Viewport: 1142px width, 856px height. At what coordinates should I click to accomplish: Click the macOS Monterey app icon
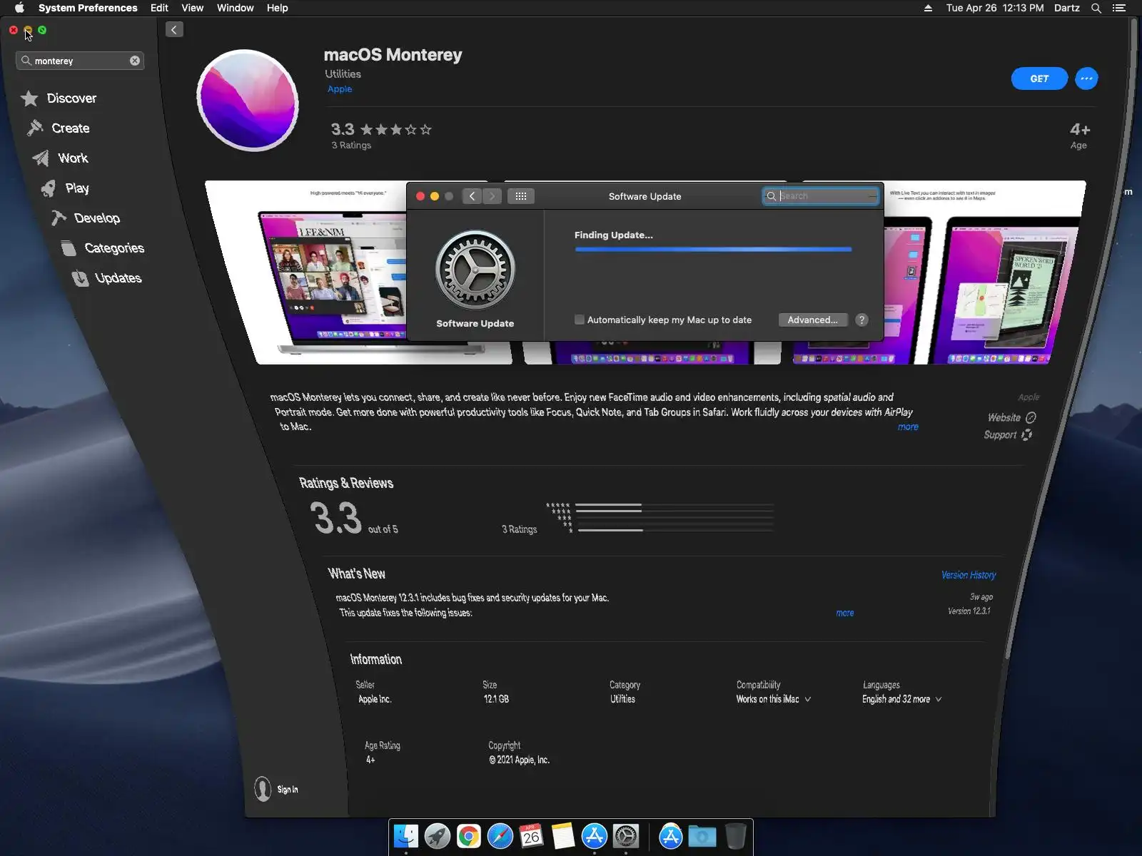[x=248, y=101]
